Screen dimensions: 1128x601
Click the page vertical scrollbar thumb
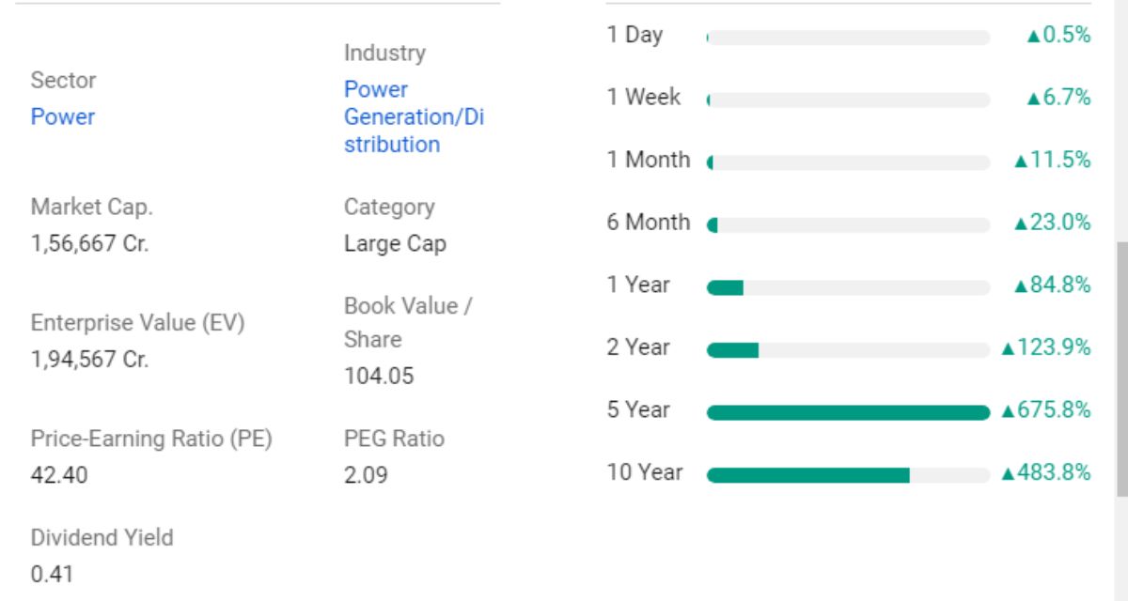pos(1120,366)
